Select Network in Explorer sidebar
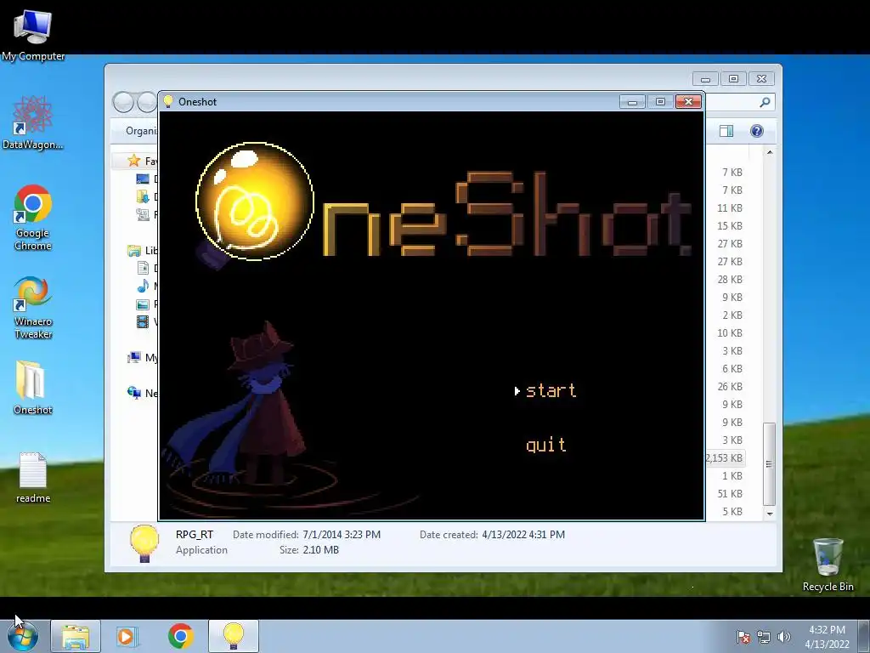 [142, 393]
